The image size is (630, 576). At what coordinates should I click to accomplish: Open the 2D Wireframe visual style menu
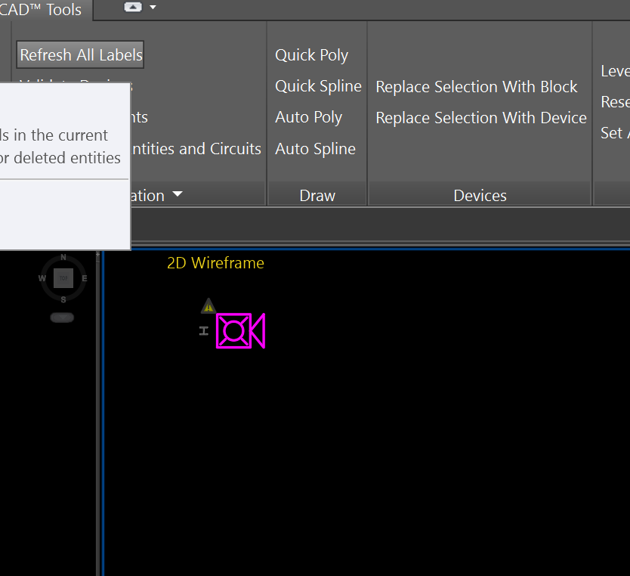215,263
